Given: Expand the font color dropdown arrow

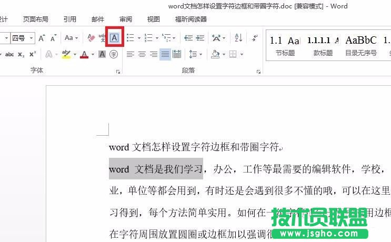Looking at the screenshot, I should tap(93, 54).
